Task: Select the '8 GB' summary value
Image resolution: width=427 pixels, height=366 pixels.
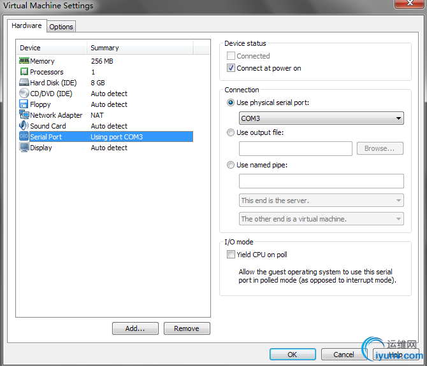Action: [x=98, y=83]
